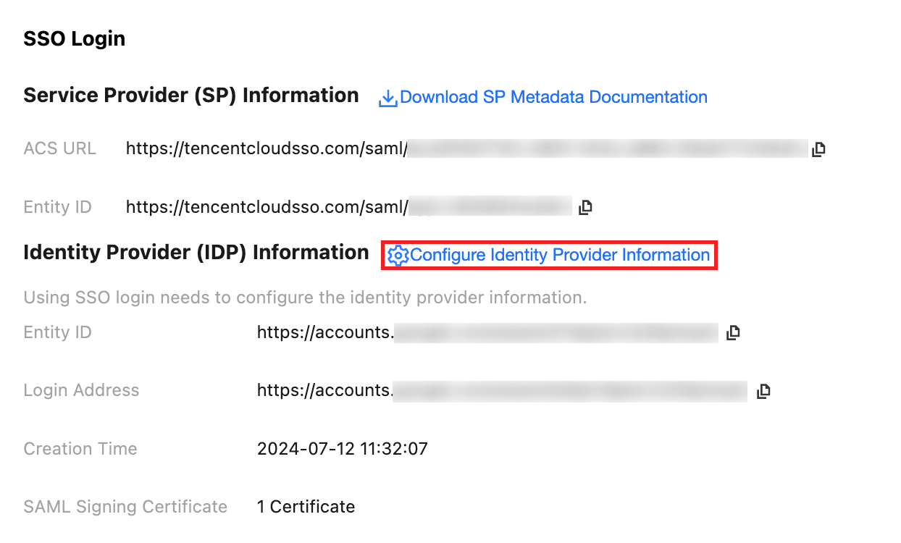Click the ACS URL field label
This screenshot has height=543, width=901.
coord(59,148)
